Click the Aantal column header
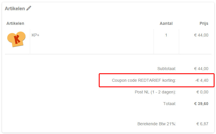 click(166, 23)
